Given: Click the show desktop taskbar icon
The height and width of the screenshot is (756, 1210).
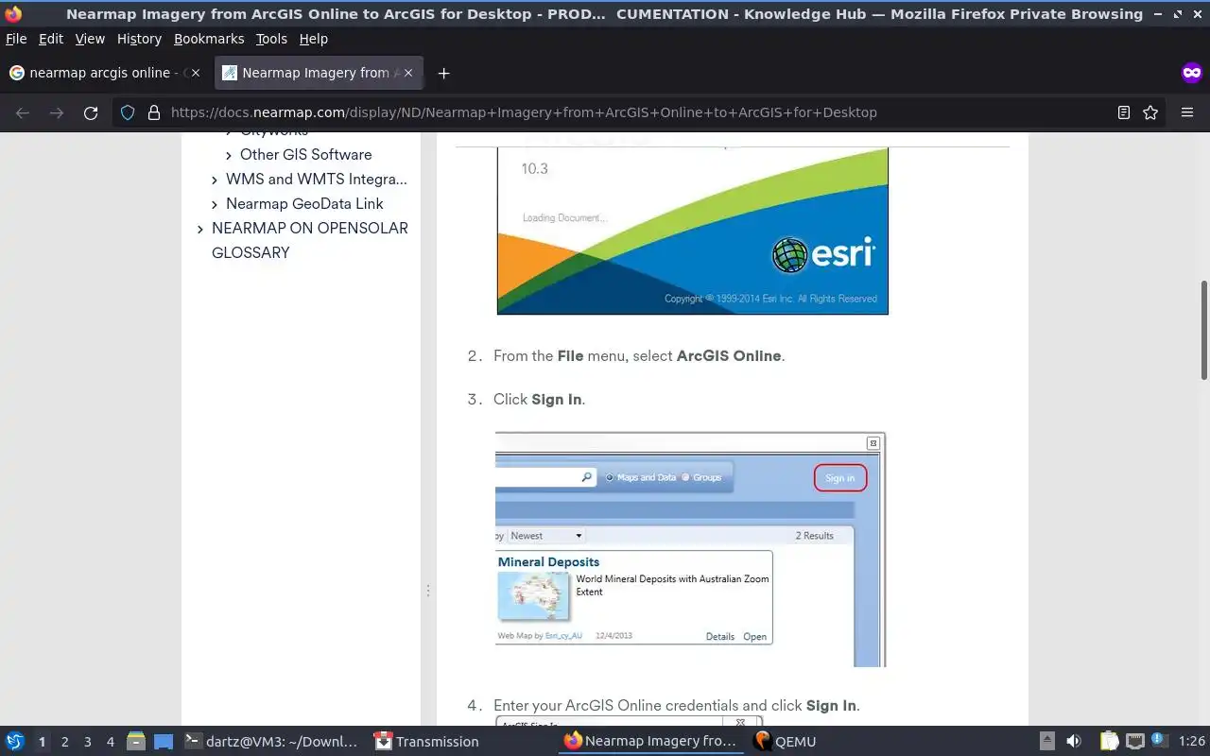Looking at the screenshot, I should 164,742.
